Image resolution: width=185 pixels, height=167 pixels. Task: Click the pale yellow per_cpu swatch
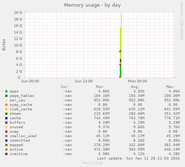6,100
